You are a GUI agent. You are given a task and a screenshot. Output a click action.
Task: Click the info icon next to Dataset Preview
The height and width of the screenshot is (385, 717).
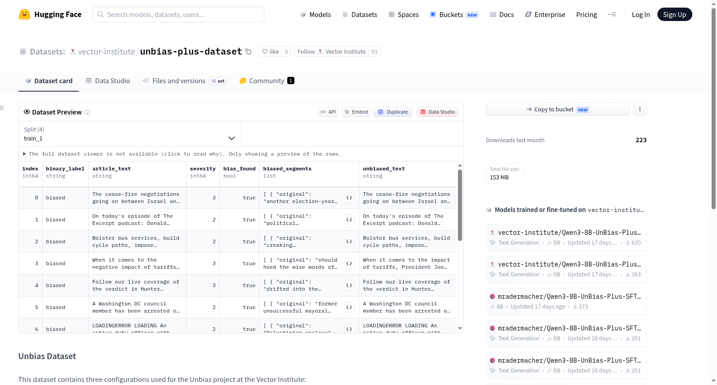(87, 112)
